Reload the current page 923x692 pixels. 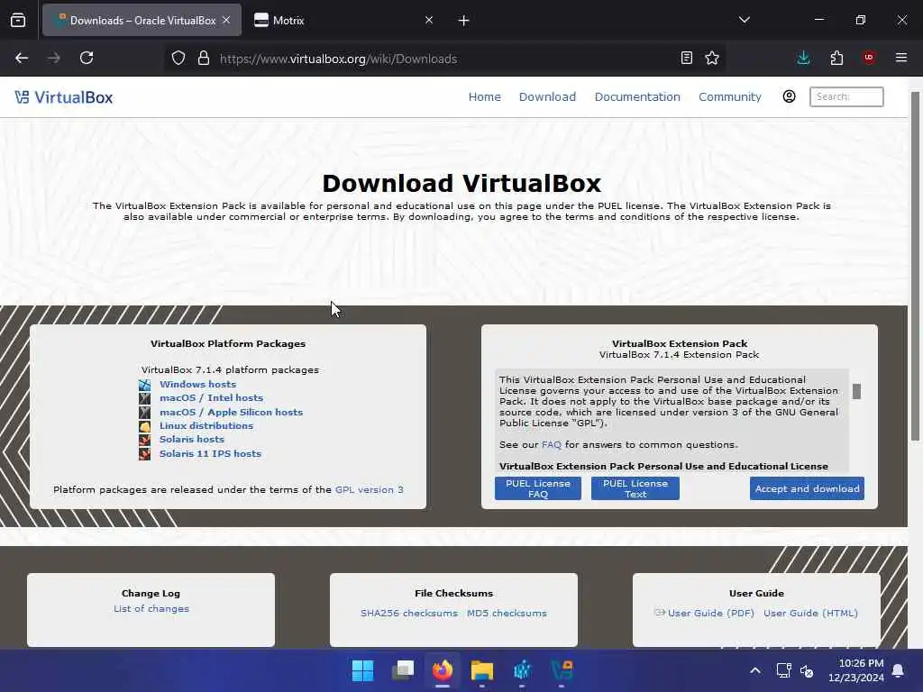87,59
